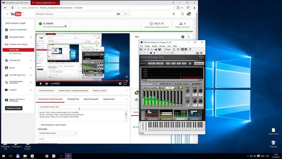Open the Help menu in SoundSoap Pro
This screenshot has width=282, height=159.
coord(174,46)
